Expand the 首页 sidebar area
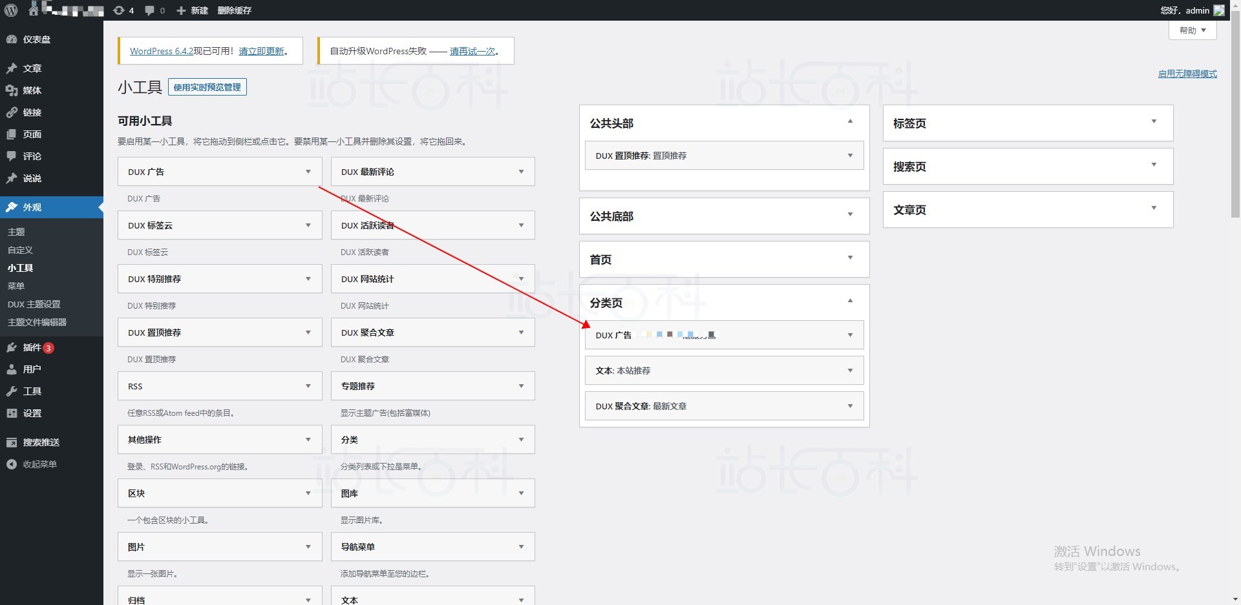1241x605 pixels. click(x=851, y=258)
